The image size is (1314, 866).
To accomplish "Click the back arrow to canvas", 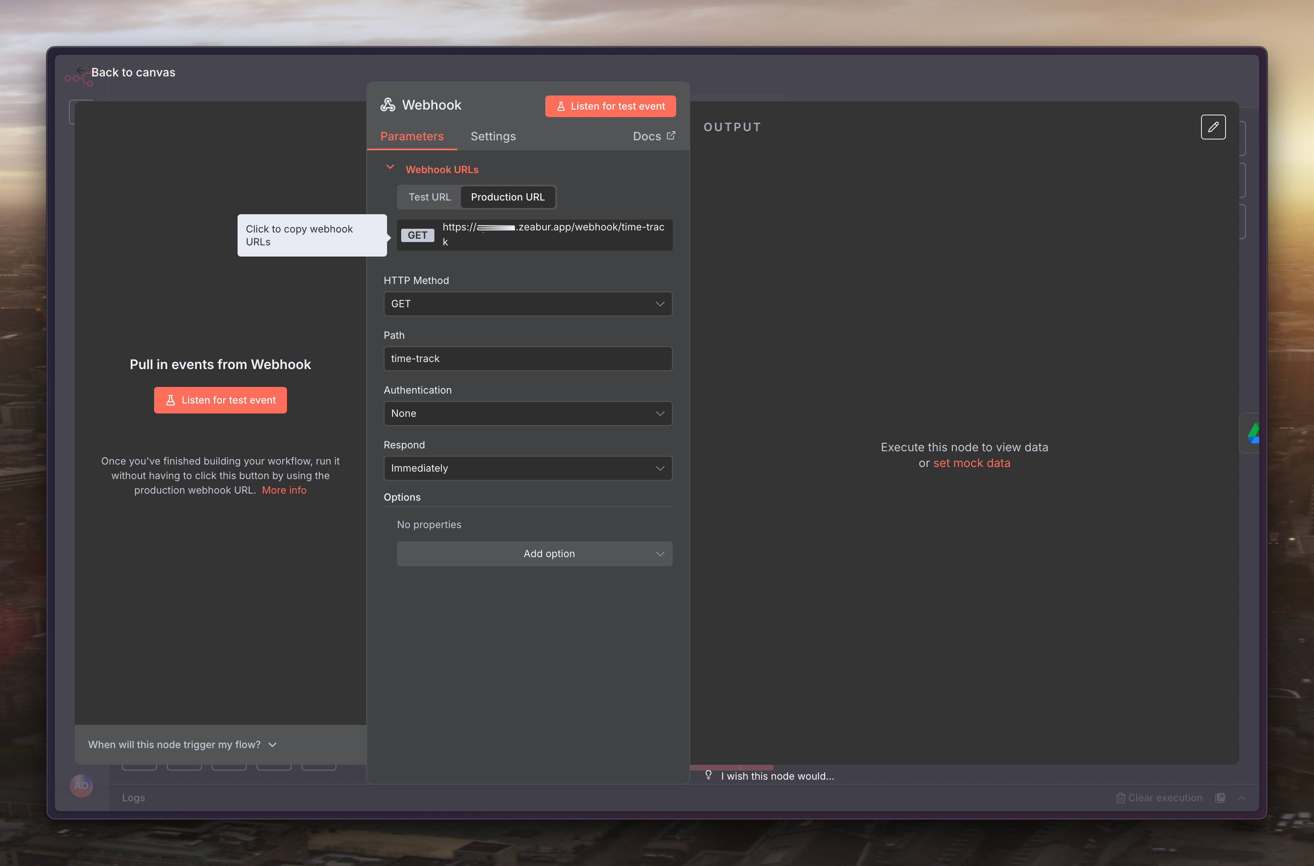I will (x=81, y=71).
